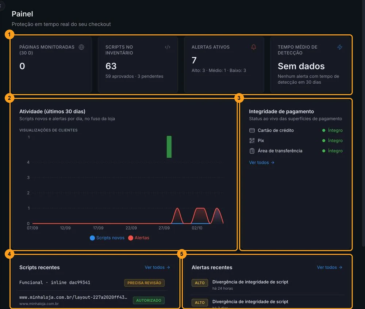Open the Tempo Médio de Detecção card
This screenshot has width=365, height=309.
coord(310,65)
